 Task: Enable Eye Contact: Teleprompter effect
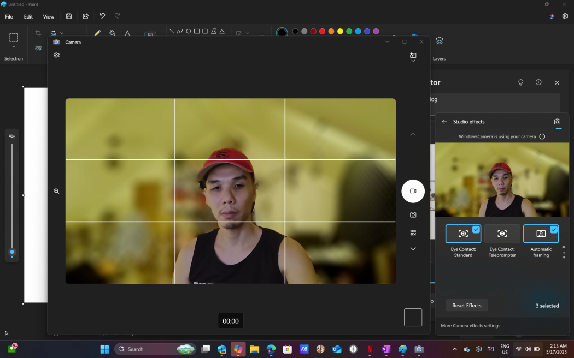[502, 234]
